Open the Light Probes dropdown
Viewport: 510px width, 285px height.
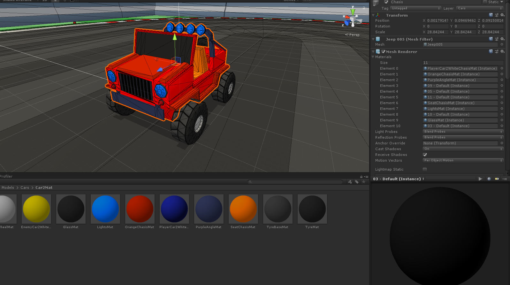463,132
